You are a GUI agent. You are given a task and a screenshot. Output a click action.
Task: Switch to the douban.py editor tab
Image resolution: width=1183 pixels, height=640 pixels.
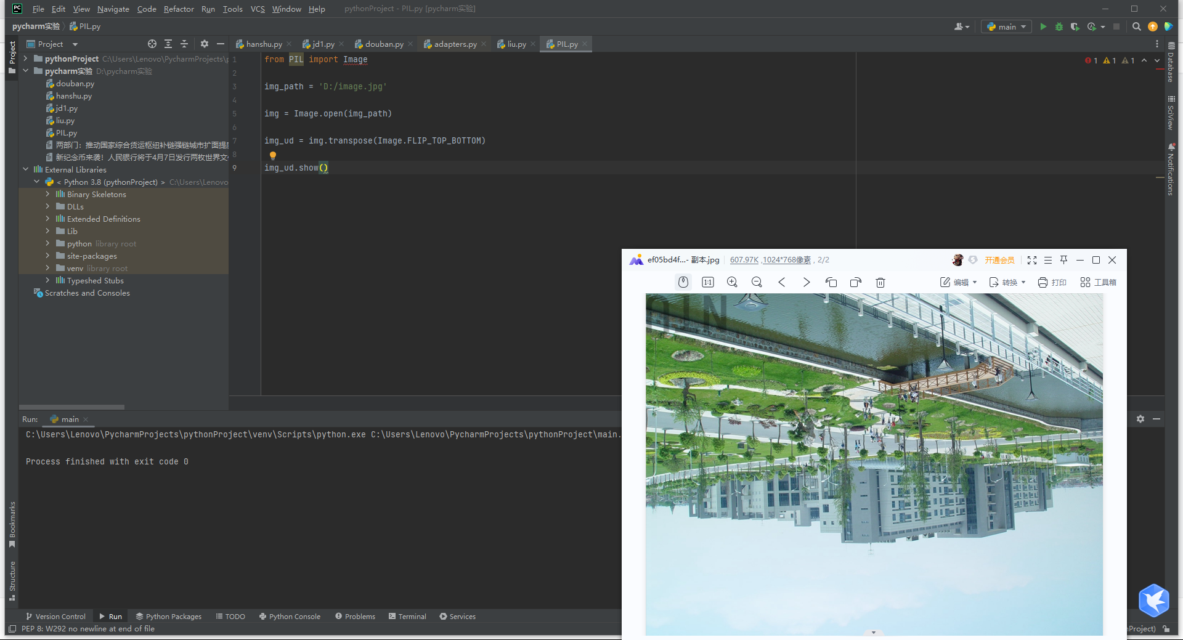(x=383, y=44)
